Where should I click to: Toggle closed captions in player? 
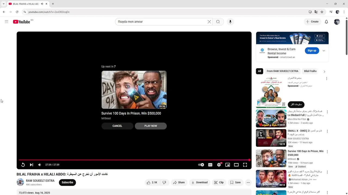pyautogui.click(x=210, y=165)
